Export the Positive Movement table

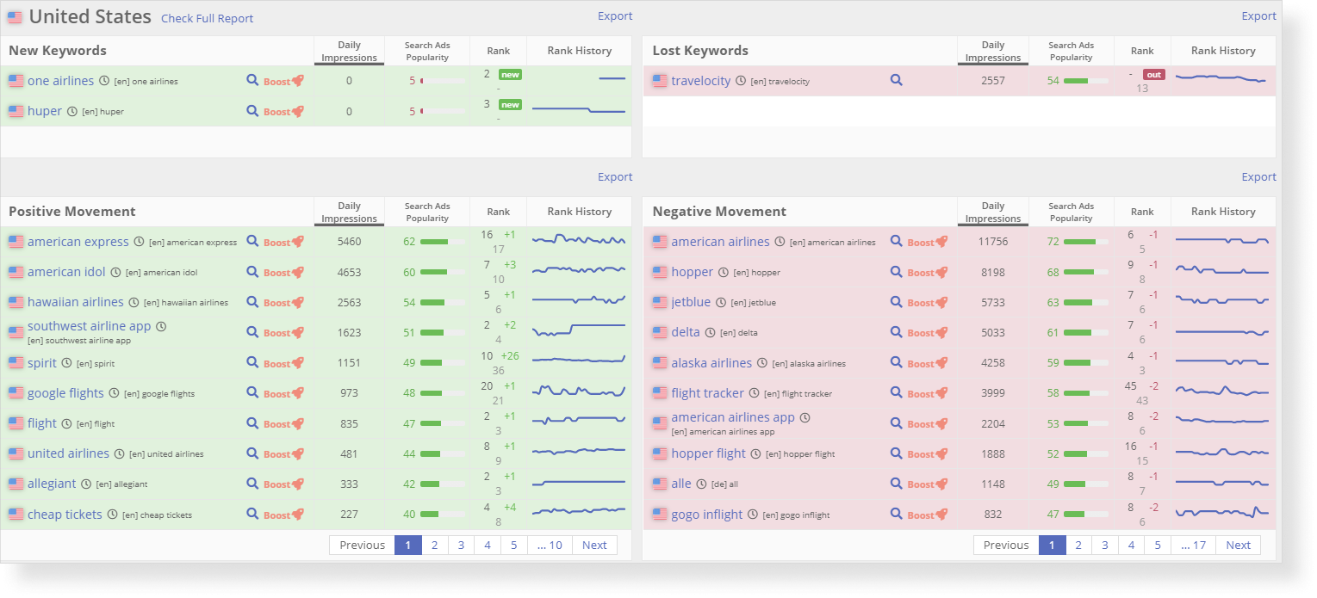pyautogui.click(x=615, y=176)
